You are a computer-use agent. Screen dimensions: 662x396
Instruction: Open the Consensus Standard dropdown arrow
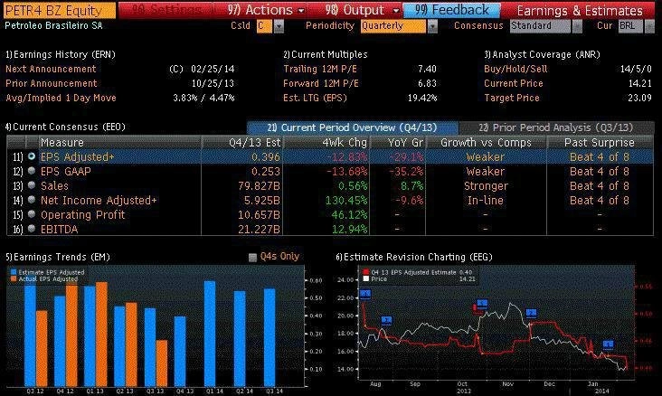point(577,26)
